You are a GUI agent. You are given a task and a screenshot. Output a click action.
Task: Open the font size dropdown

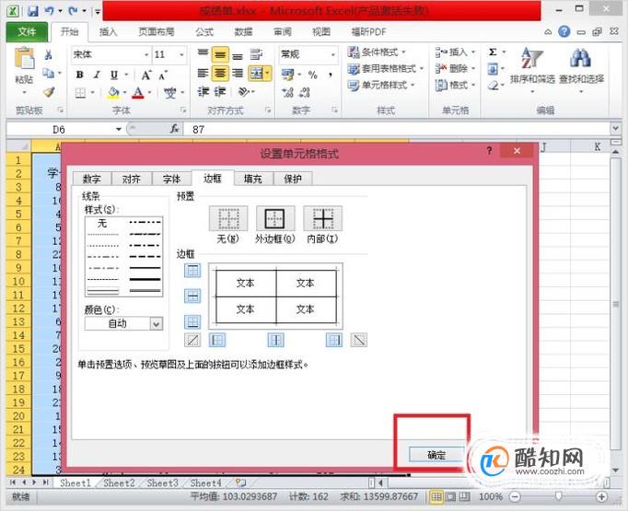coord(181,54)
